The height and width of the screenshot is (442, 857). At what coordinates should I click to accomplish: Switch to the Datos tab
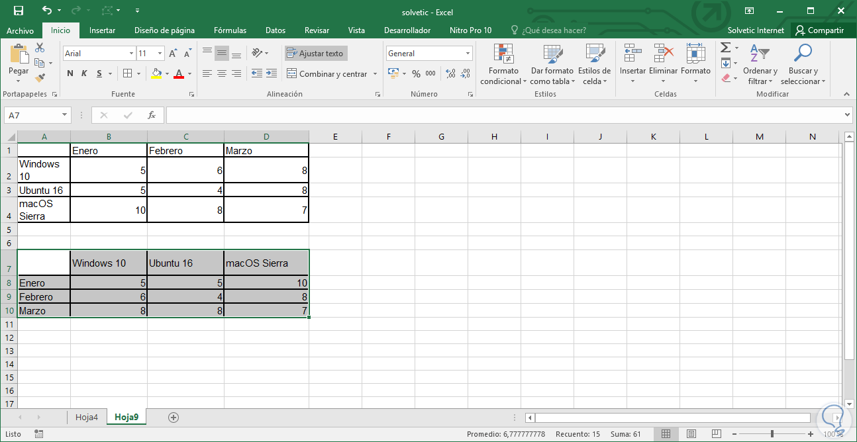276,30
